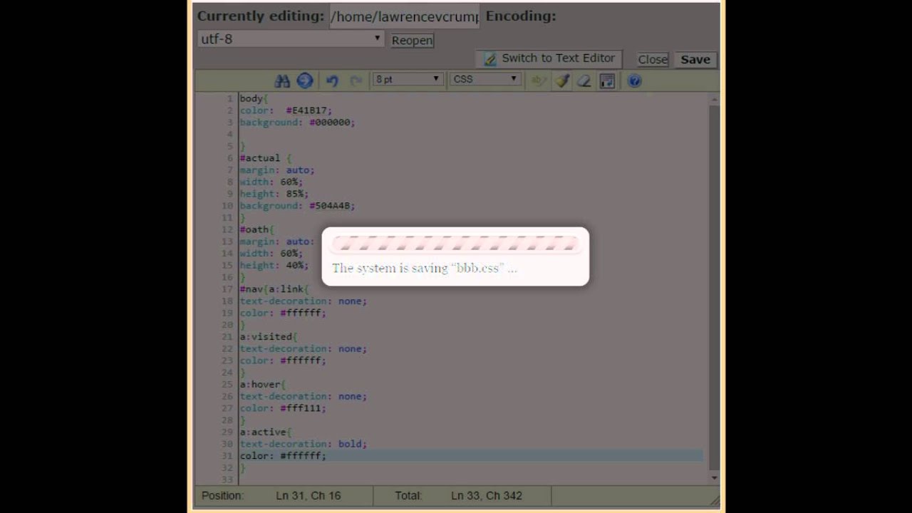Open the 8 pt font size dropdown
The width and height of the screenshot is (912, 513).
[408, 79]
